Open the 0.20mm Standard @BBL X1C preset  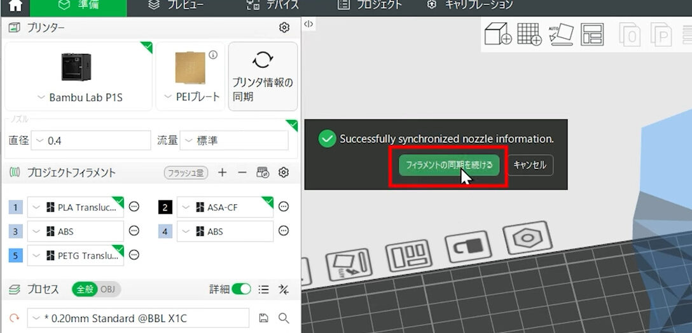(138, 318)
